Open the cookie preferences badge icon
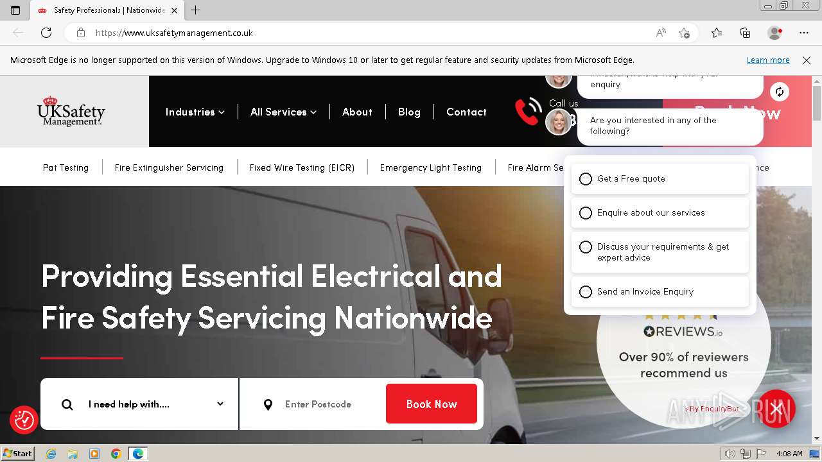This screenshot has width=822, height=462. coord(24,420)
